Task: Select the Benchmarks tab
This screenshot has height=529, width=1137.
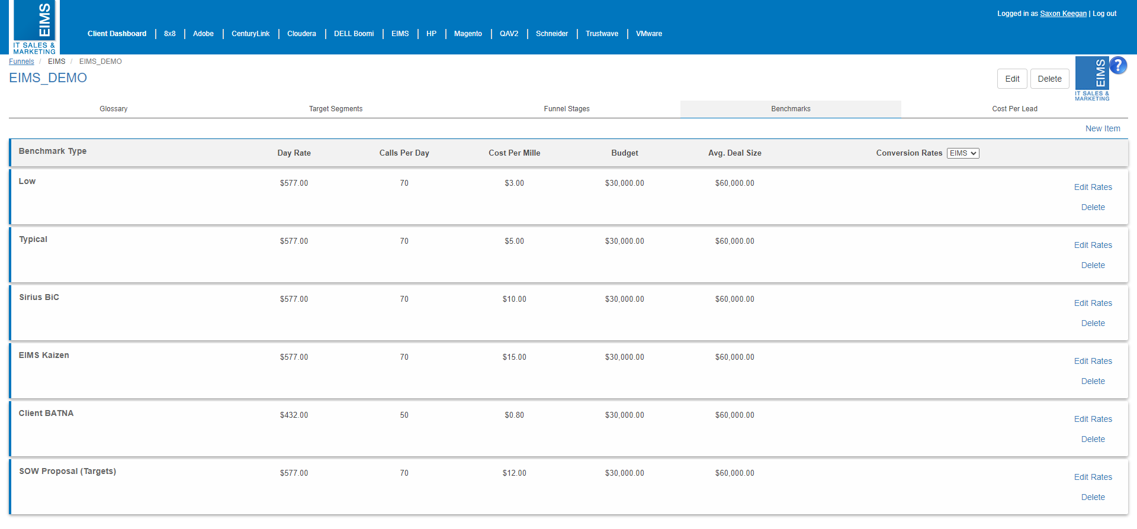Action: pos(791,109)
